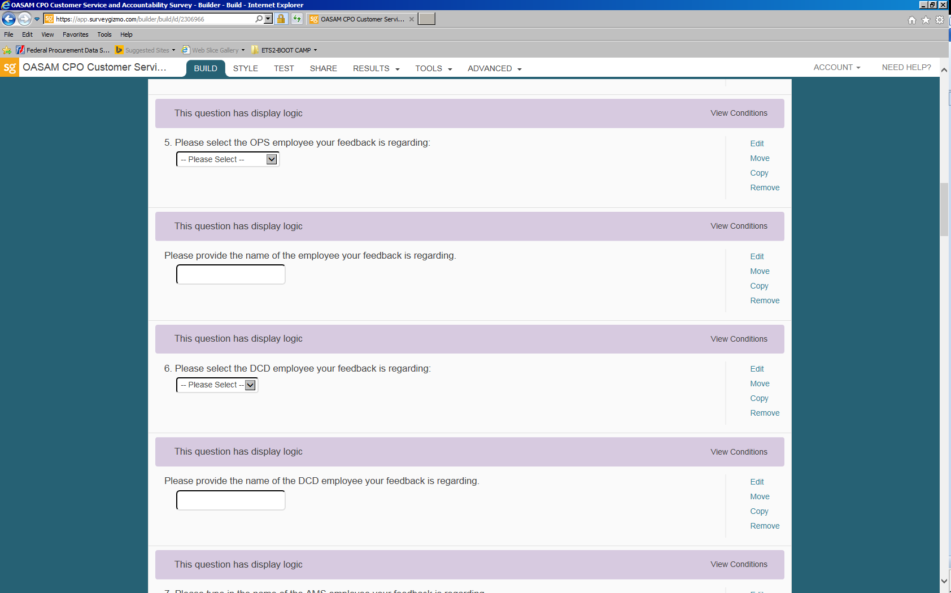Click the browser Back arrow button
Screen dimensions: 951x593
click(x=8, y=19)
